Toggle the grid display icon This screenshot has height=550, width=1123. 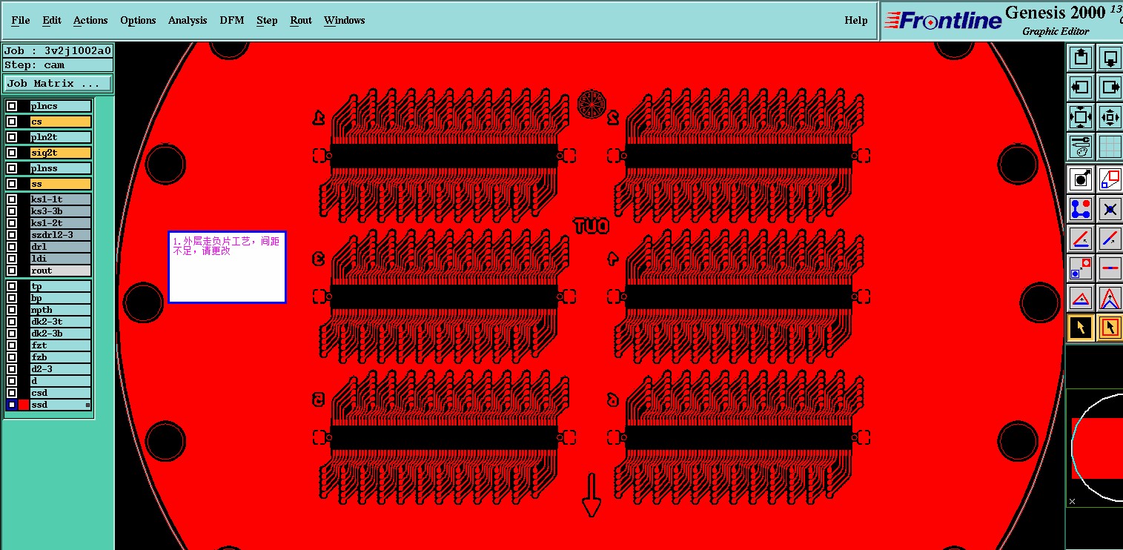[x=1110, y=146]
